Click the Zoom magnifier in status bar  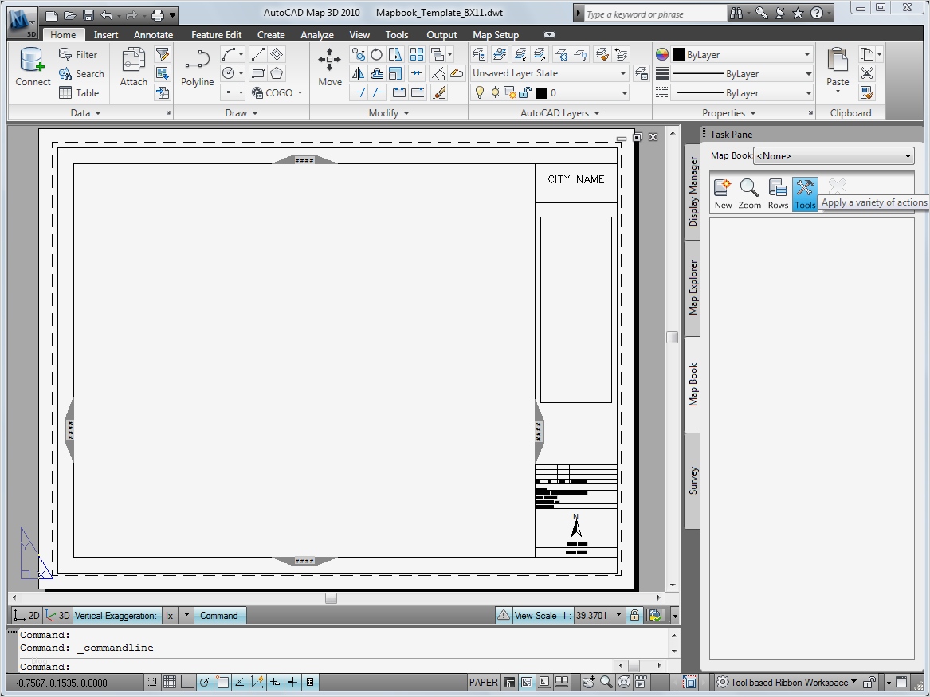coord(606,682)
